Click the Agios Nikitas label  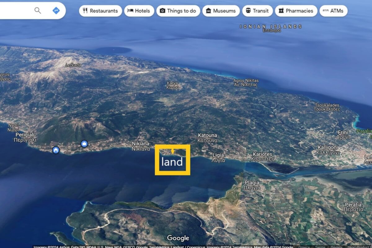pos(246,83)
